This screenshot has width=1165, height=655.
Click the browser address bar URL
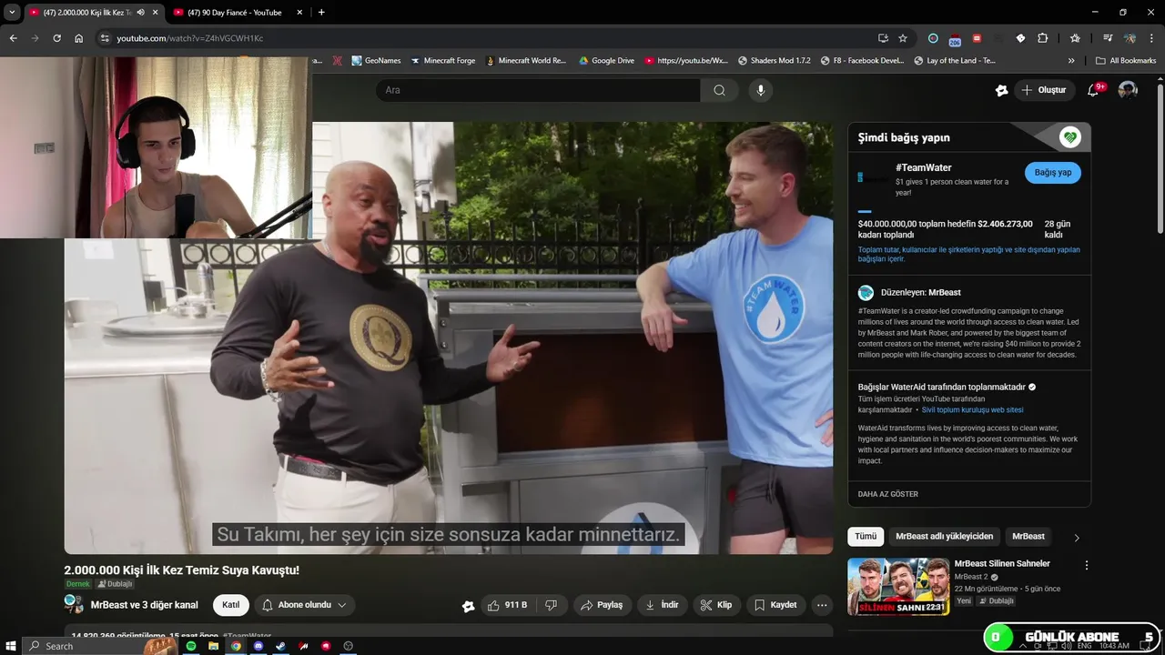tap(190, 38)
